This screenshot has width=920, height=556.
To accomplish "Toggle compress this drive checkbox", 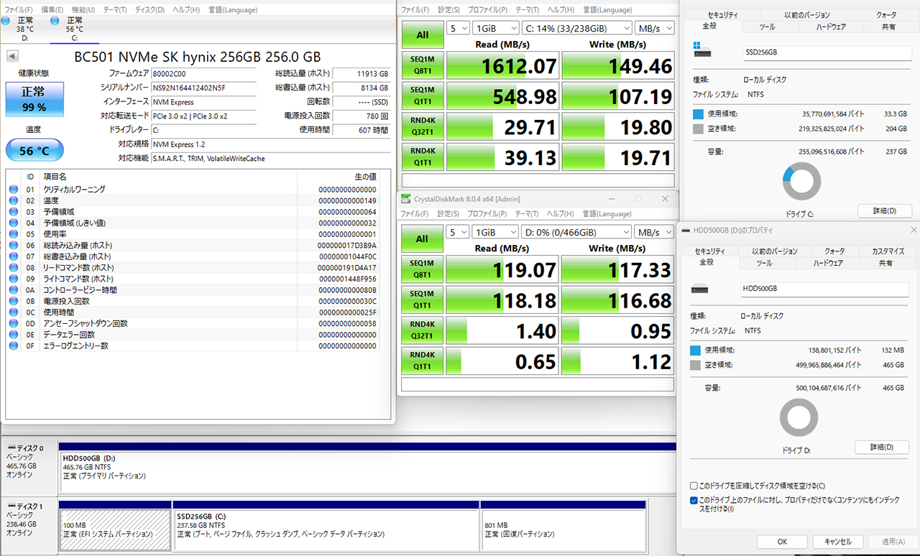I will click(x=694, y=486).
